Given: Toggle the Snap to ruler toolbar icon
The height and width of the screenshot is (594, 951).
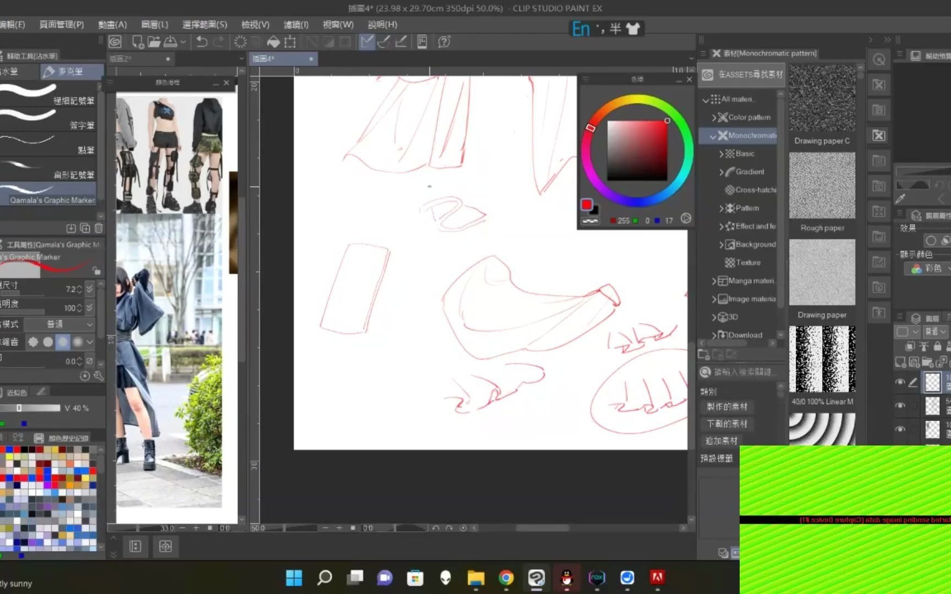Looking at the screenshot, I should click(x=367, y=42).
